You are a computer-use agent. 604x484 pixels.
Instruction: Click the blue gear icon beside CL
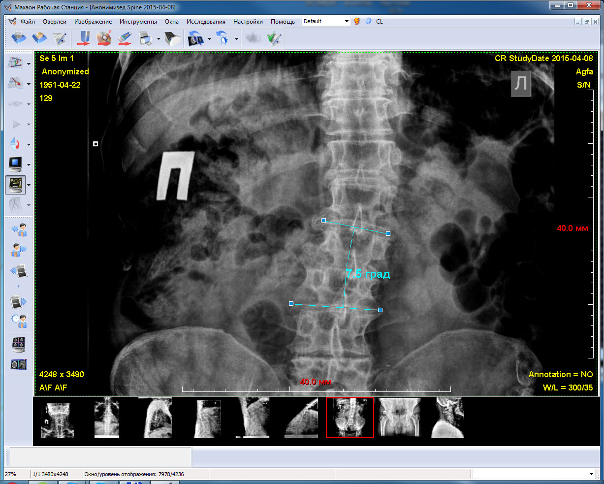[x=368, y=21]
